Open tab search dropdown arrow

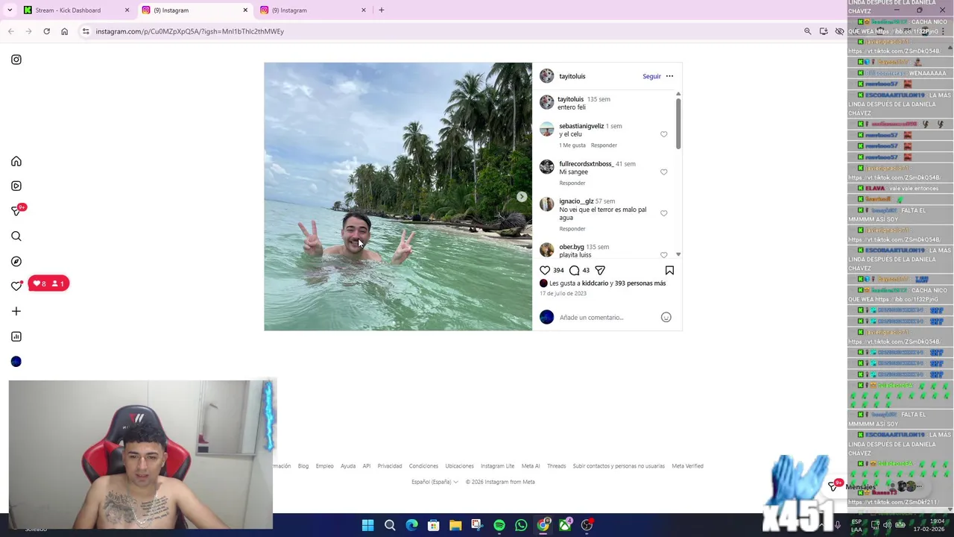pyautogui.click(x=10, y=10)
